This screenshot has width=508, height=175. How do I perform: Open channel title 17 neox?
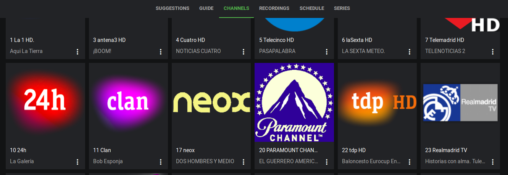185,150
